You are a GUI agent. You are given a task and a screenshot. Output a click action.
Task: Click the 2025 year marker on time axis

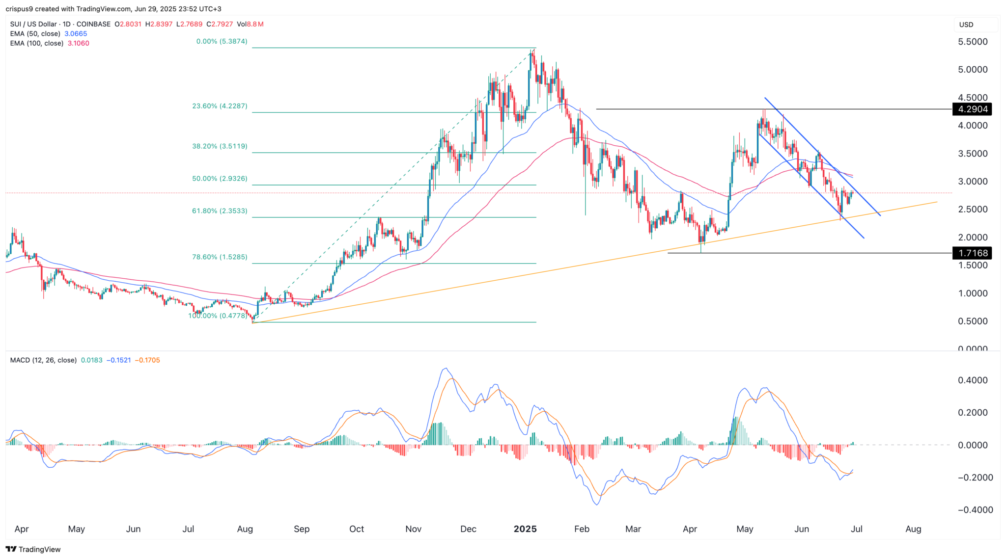point(525,529)
